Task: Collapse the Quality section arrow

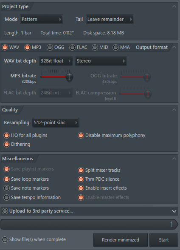Action: click(x=174, y=110)
